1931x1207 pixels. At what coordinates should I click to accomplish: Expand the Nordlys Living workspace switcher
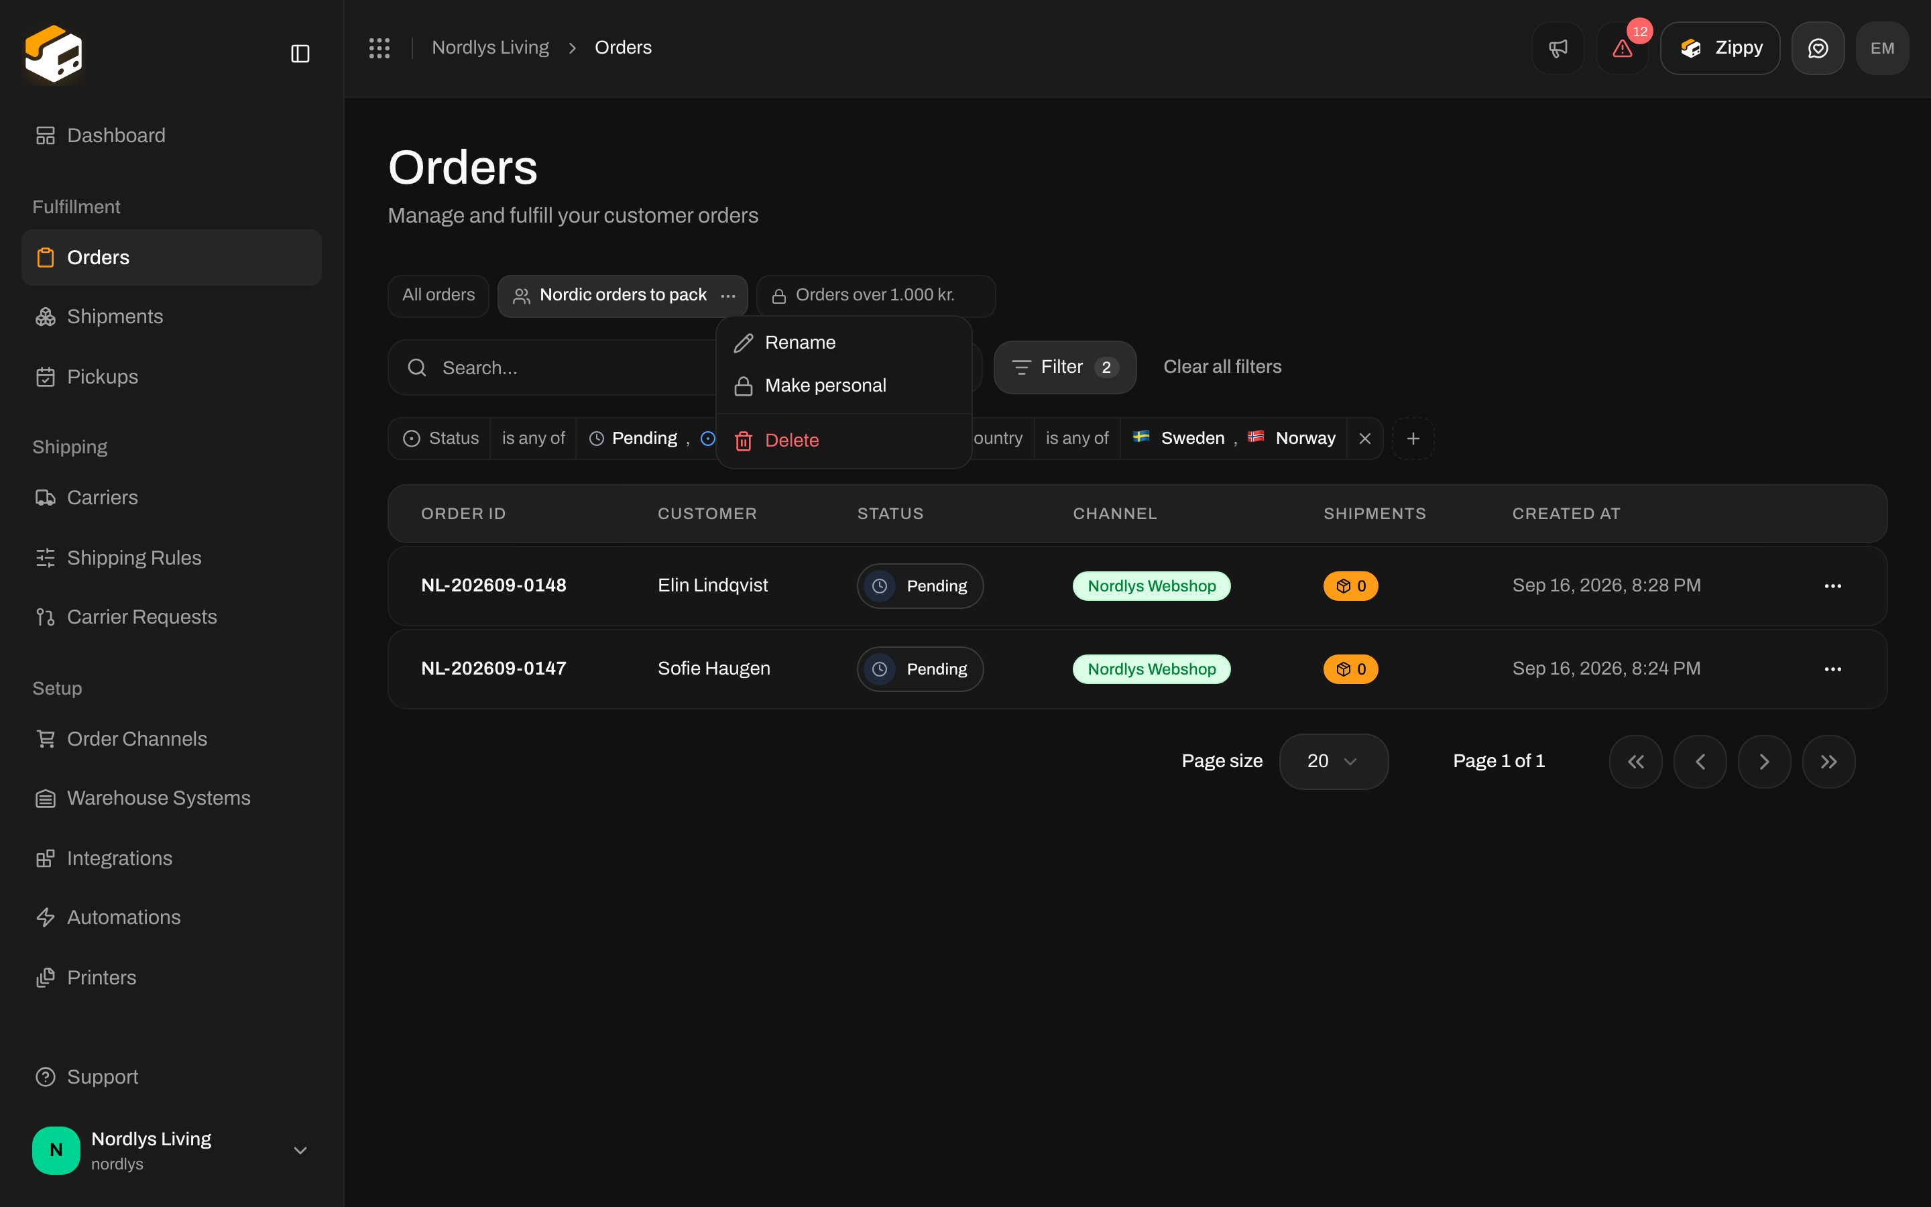point(172,1150)
